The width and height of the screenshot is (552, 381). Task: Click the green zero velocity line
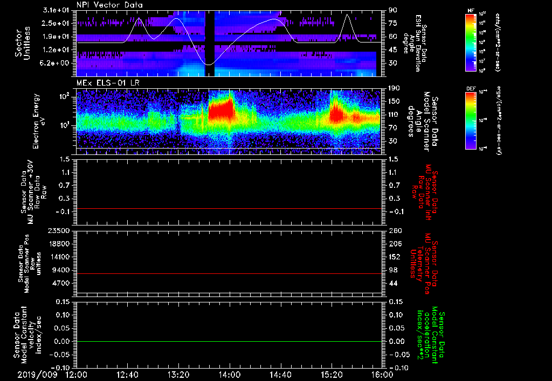click(x=229, y=341)
